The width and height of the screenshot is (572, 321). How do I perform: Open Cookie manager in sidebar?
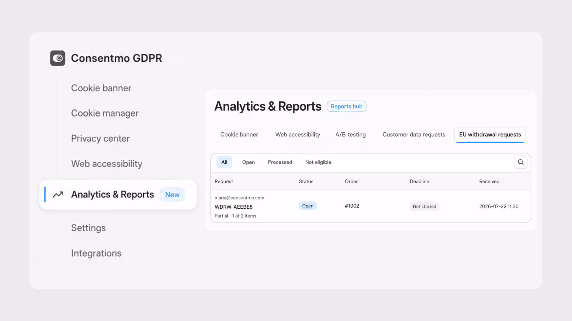(105, 113)
